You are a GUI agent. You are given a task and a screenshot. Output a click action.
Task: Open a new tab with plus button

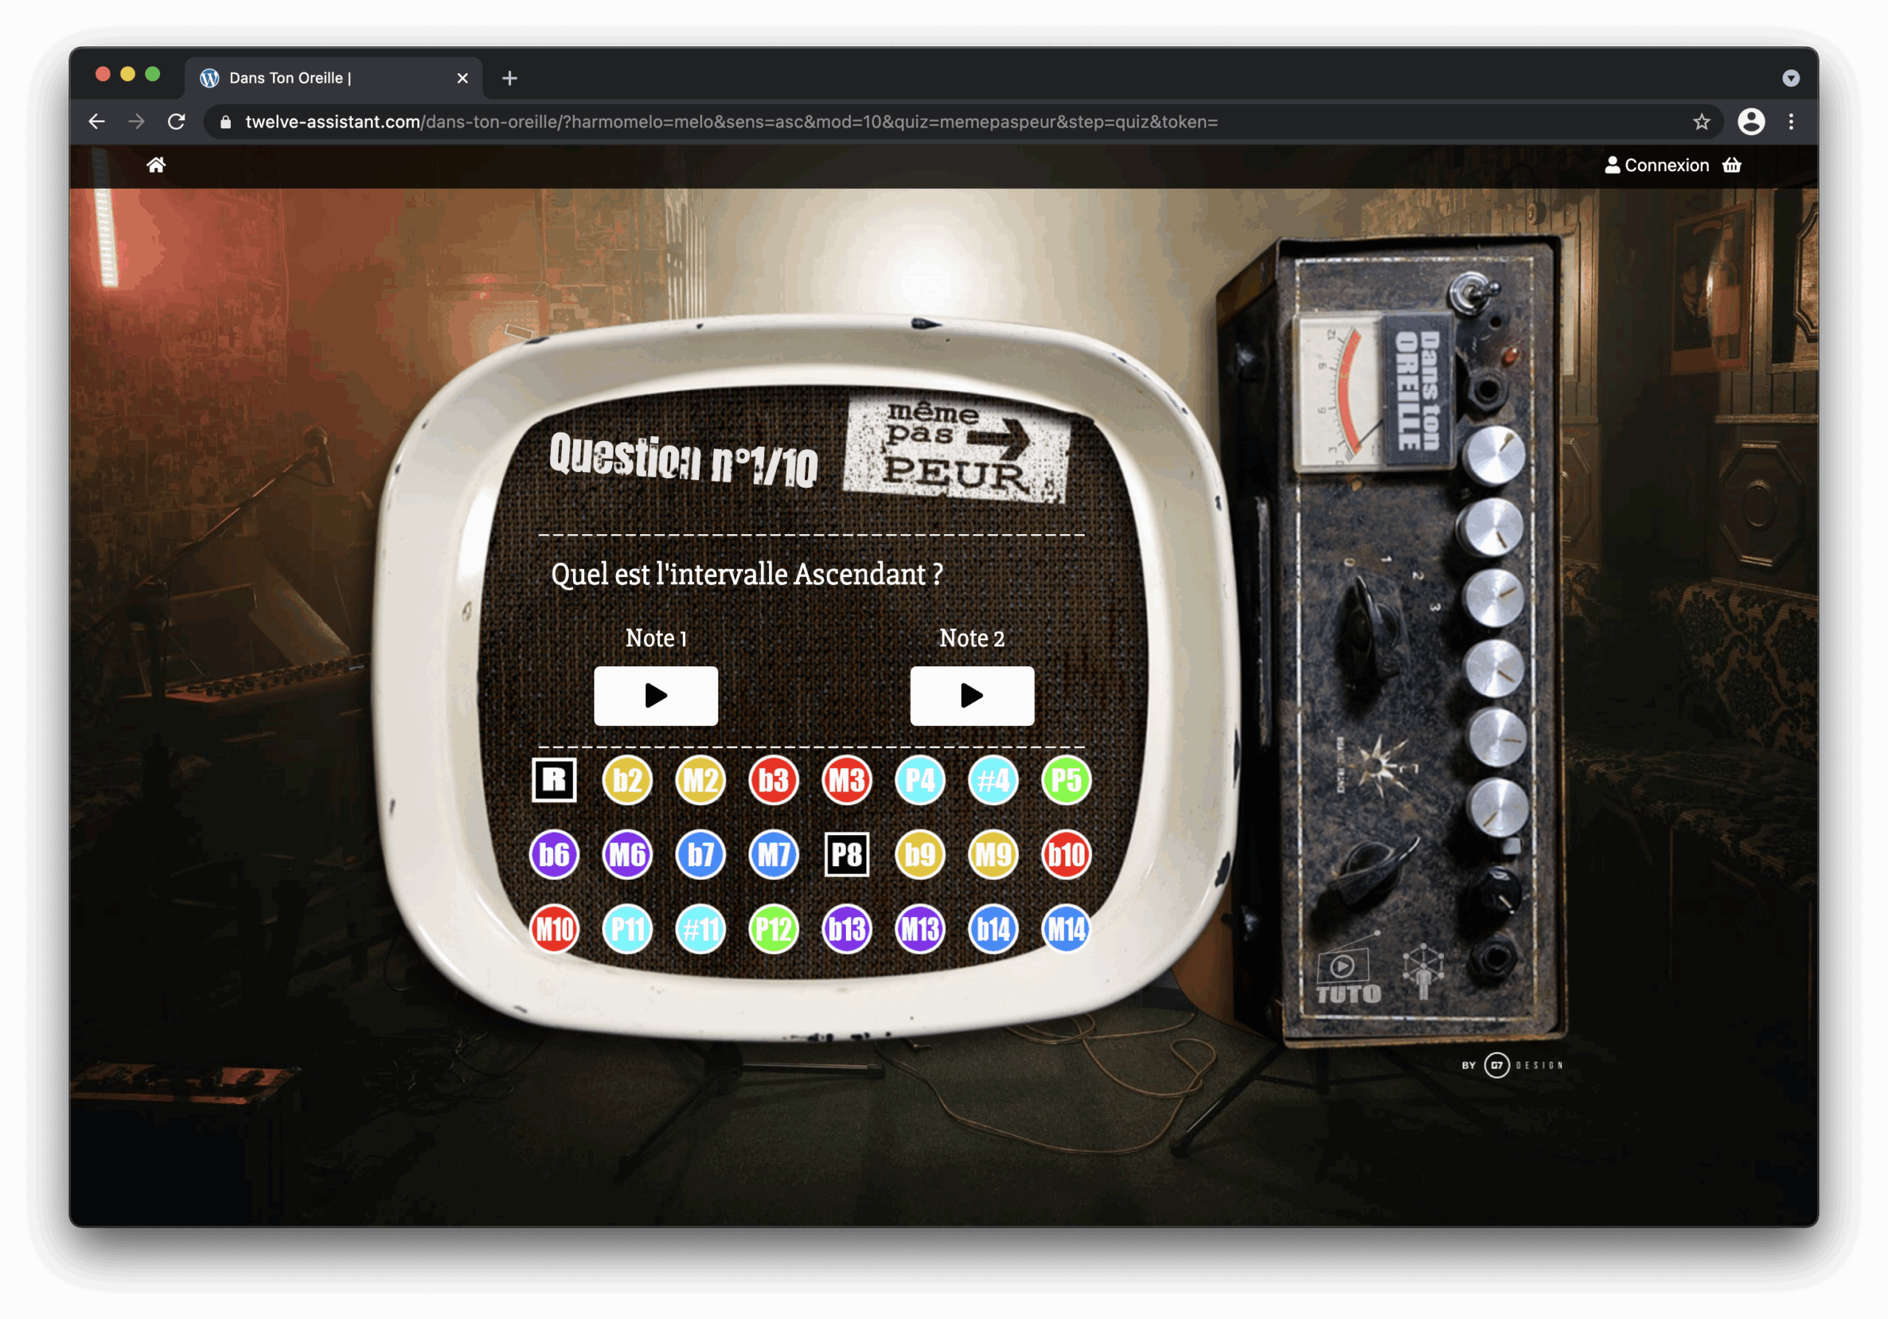click(510, 78)
